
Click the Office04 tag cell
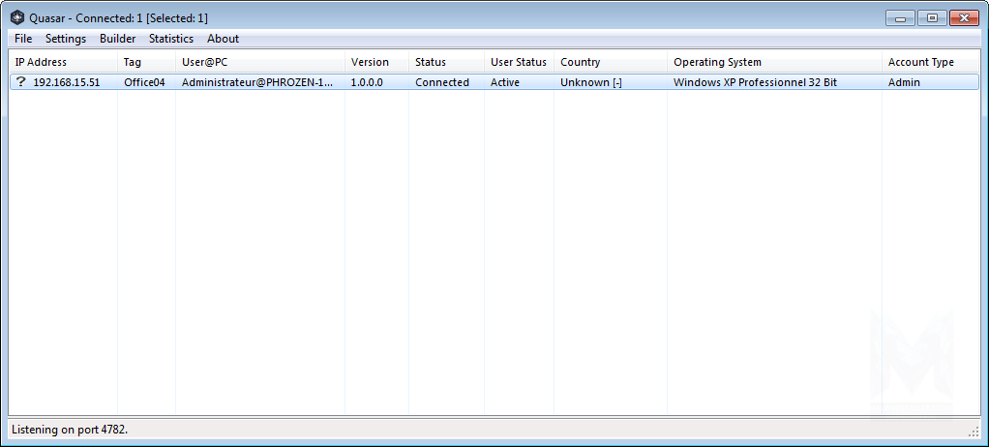(144, 82)
